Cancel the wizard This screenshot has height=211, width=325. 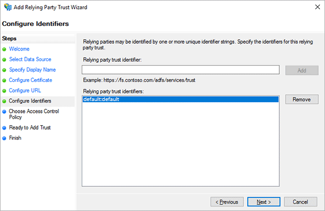point(300,202)
